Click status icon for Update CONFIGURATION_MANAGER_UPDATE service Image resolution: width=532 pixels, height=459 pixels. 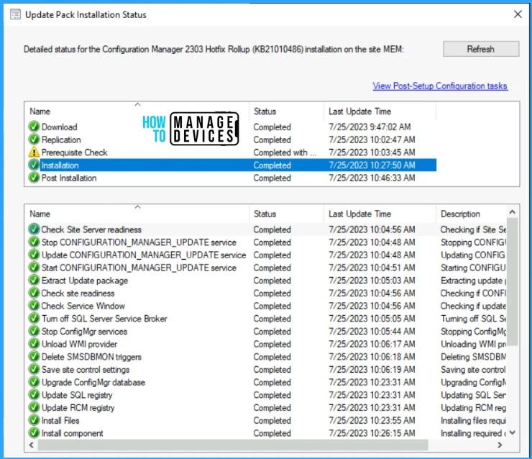point(34,255)
